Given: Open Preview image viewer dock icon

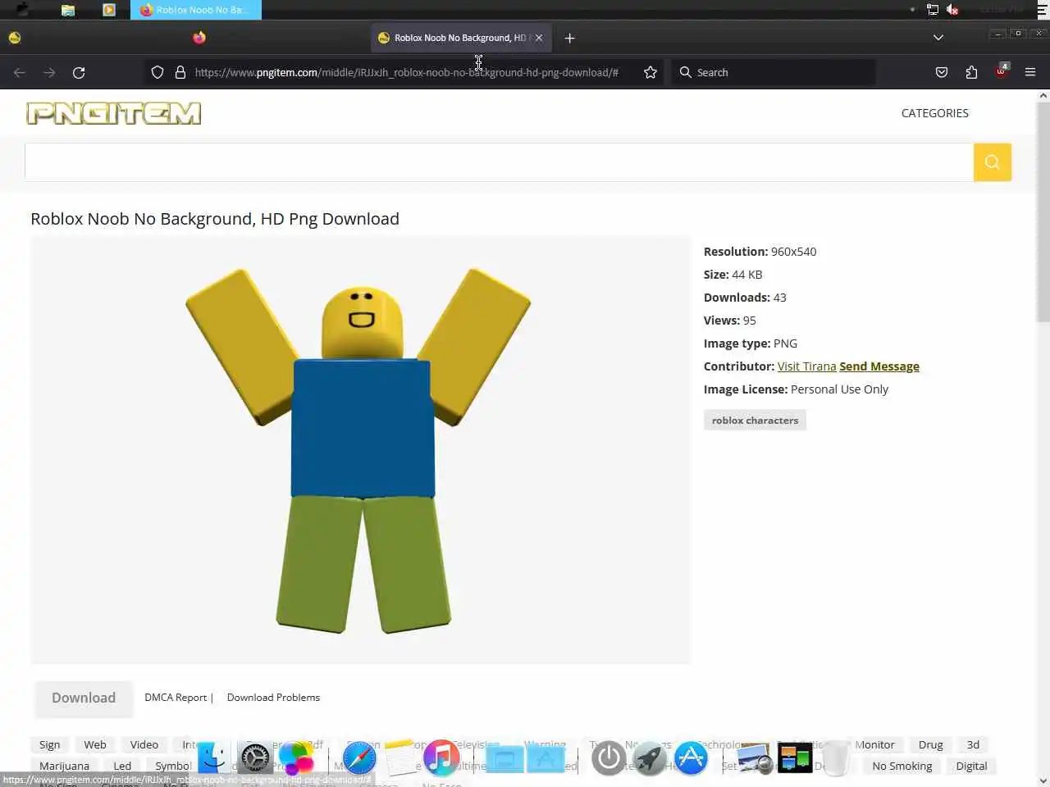Looking at the screenshot, I should tap(754, 758).
